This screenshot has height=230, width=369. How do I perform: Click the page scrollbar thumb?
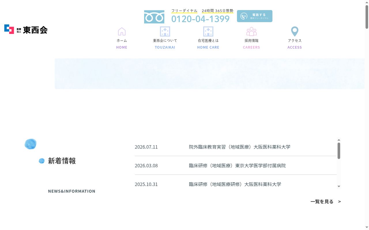click(x=367, y=17)
